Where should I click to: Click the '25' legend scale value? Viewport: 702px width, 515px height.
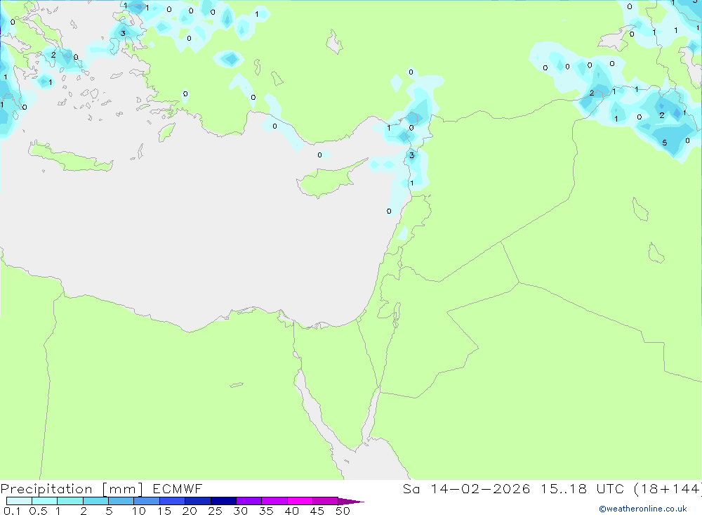coord(216,511)
